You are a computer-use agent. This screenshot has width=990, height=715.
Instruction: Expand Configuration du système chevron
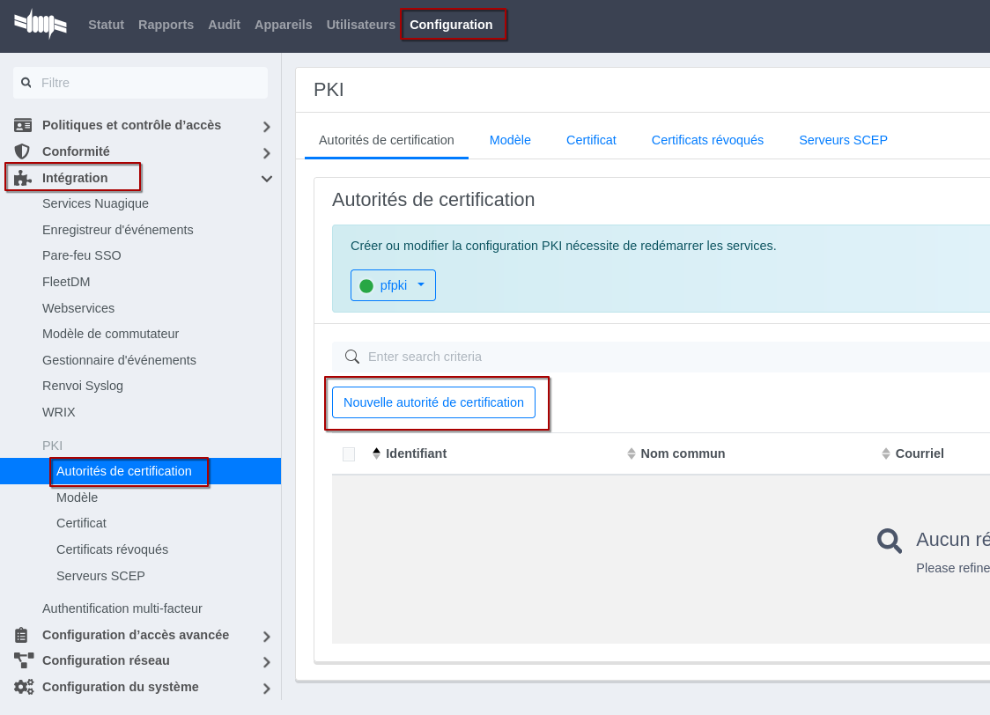click(267, 689)
